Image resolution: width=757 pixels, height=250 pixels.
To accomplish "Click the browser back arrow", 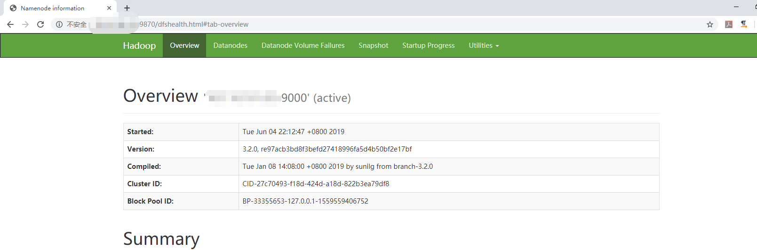I will click(x=10, y=24).
